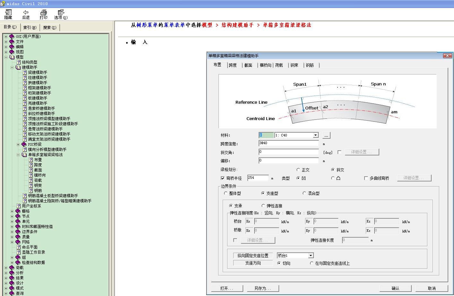
Task: Click the 偏移 input field
Action: click(x=289, y=160)
